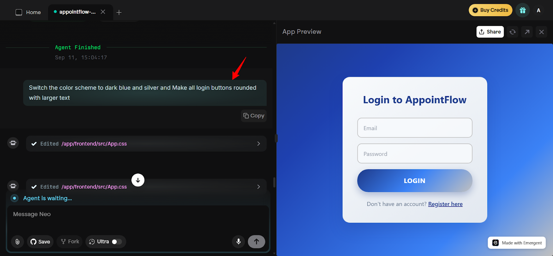Click the App Preview title
553x256 pixels.
302,32
